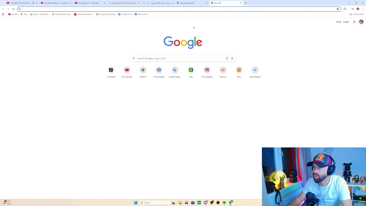Screen dimensions: 366x206
Task: Open Microsoft Teams from the taskbar
Action: (186, 203)
